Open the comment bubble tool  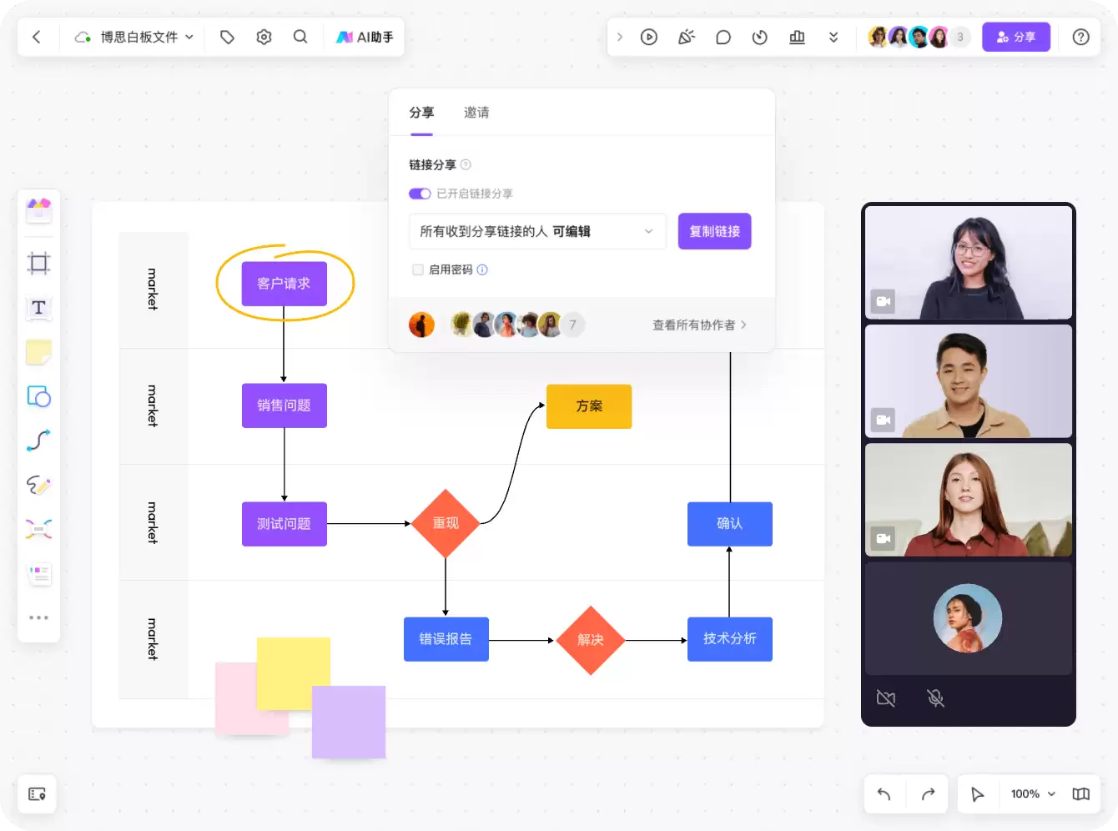tap(723, 37)
